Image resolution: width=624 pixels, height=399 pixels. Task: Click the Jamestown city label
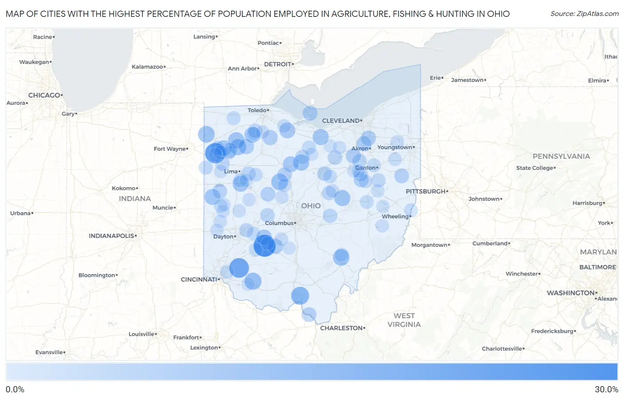pos(467,80)
